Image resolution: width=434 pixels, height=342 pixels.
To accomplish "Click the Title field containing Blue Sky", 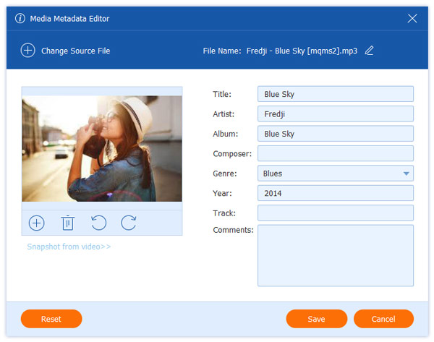I will click(x=335, y=94).
